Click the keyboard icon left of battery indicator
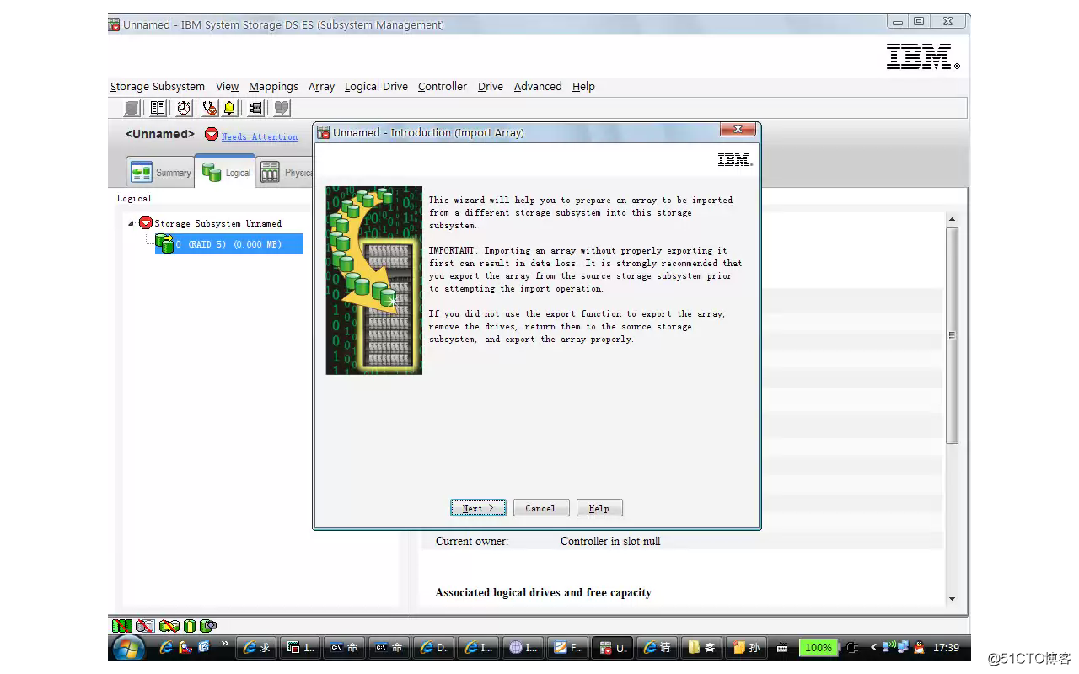 [782, 648]
